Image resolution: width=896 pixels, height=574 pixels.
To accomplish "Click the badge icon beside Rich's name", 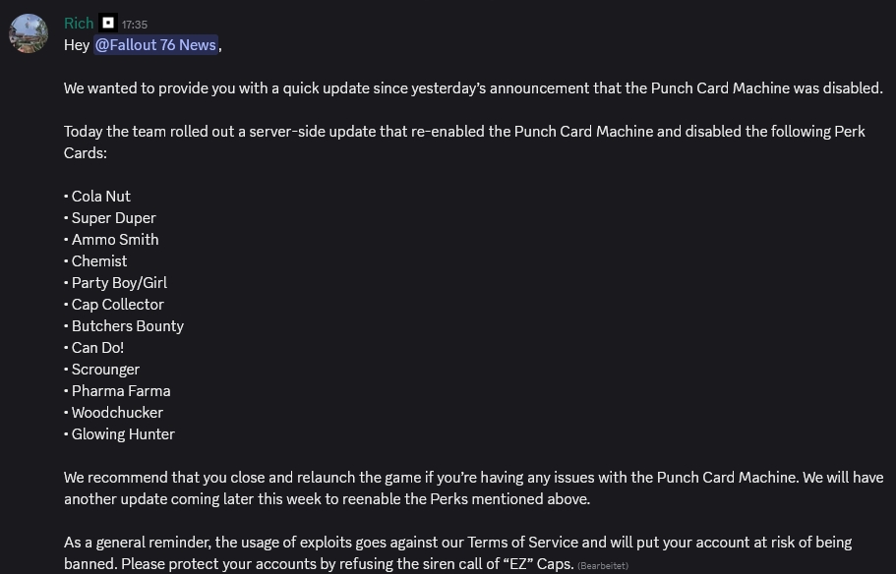I will click(x=108, y=23).
